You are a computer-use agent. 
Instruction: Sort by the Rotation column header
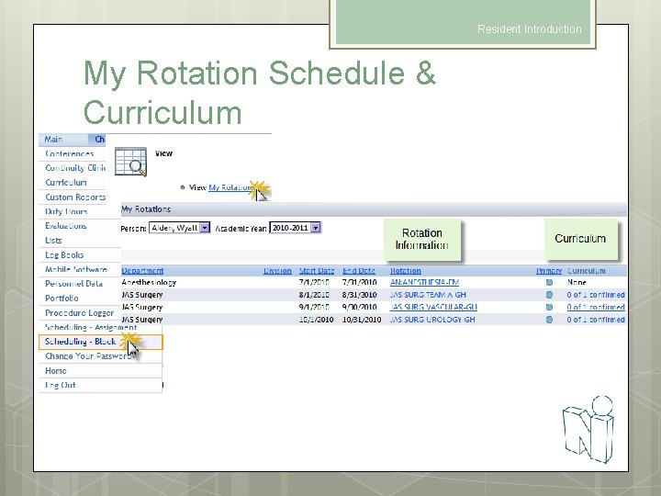406,271
